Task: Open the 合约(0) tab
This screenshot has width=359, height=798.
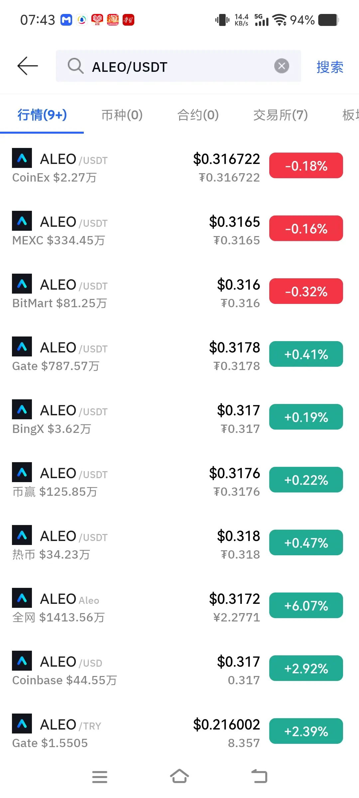Action: (198, 115)
